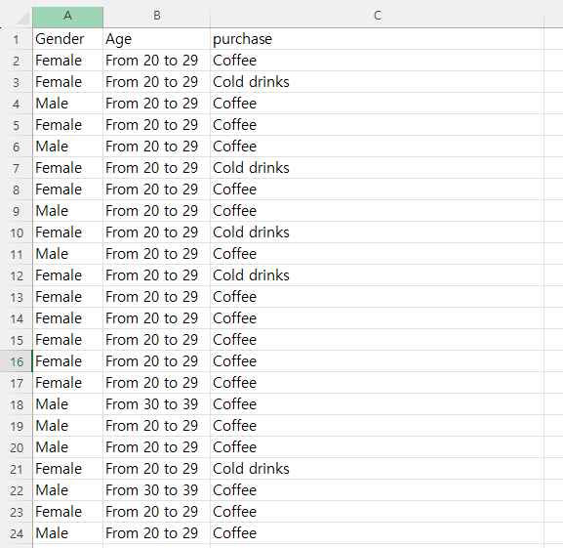Click the 'purchase' header cell

tap(377, 39)
